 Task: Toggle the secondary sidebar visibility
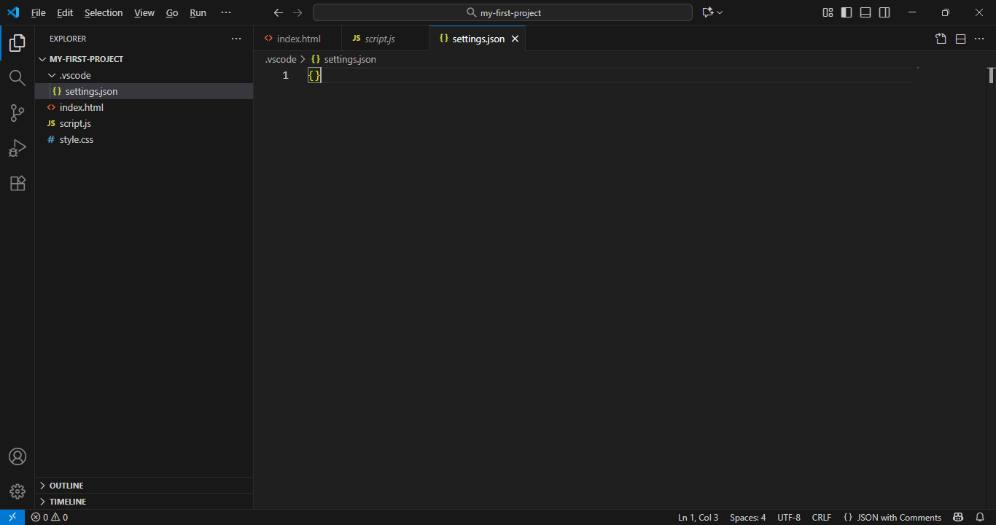(884, 12)
